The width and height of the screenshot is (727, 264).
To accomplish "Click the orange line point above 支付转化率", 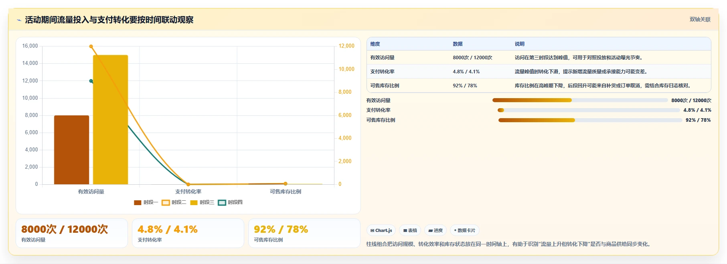I will pyautogui.click(x=188, y=184).
